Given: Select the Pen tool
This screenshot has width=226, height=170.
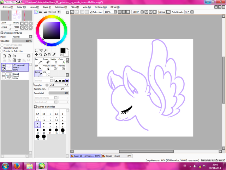Looking at the screenshot, I should (x=38, y=61).
